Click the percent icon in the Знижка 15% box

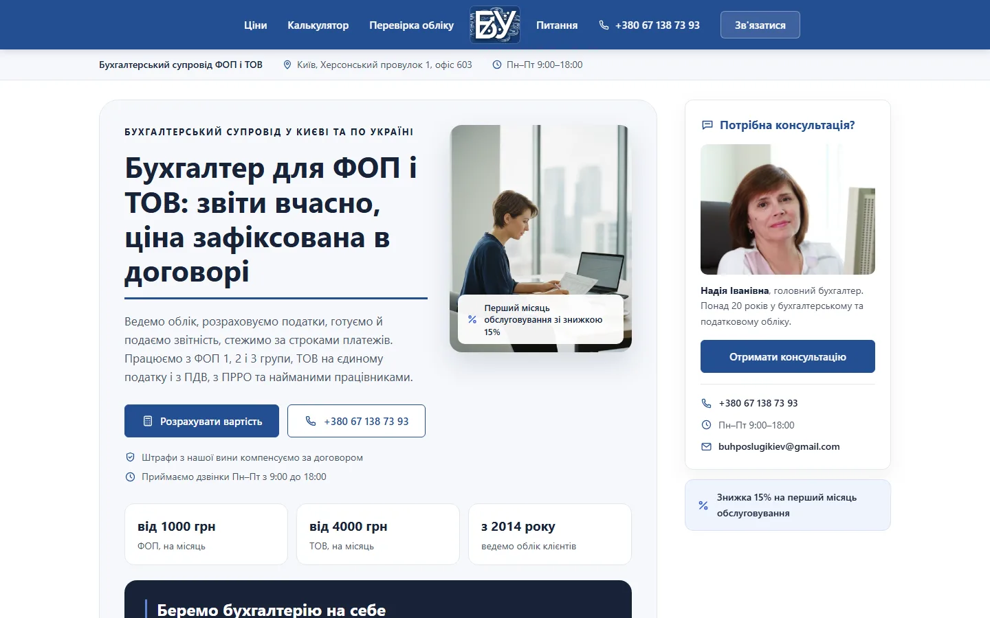coord(703,505)
